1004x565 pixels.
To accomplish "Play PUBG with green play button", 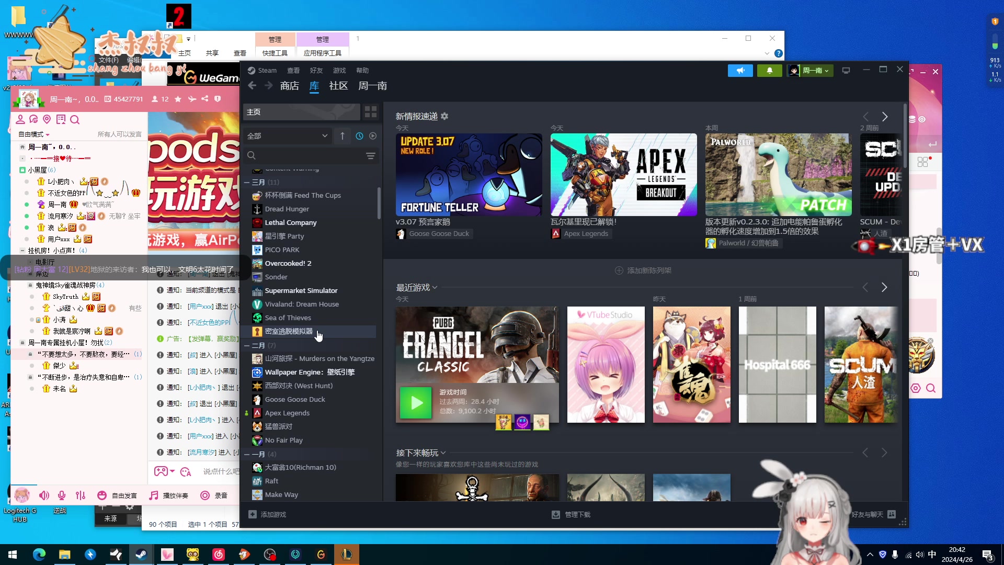I will (416, 402).
